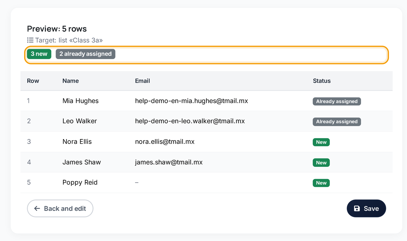Click the Email column header
This screenshot has width=407, height=241.
pos(142,81)
